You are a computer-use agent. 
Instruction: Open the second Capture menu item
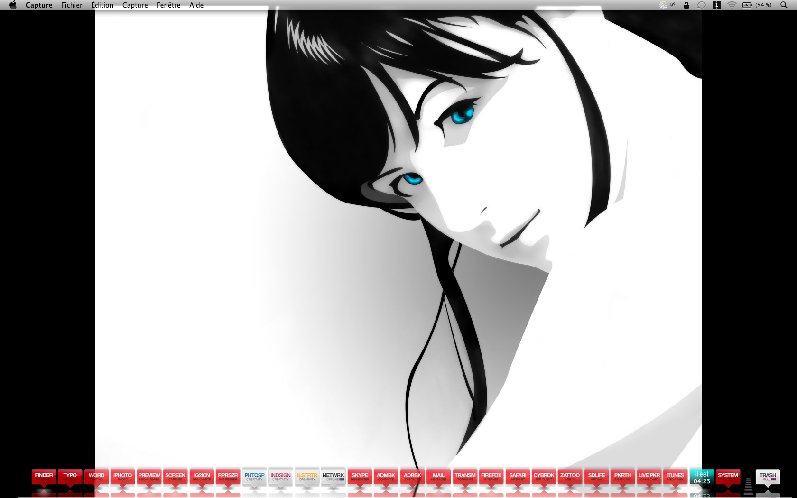(135, 5)
